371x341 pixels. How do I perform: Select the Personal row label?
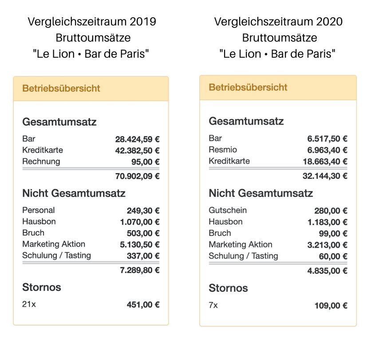[39, 210]
